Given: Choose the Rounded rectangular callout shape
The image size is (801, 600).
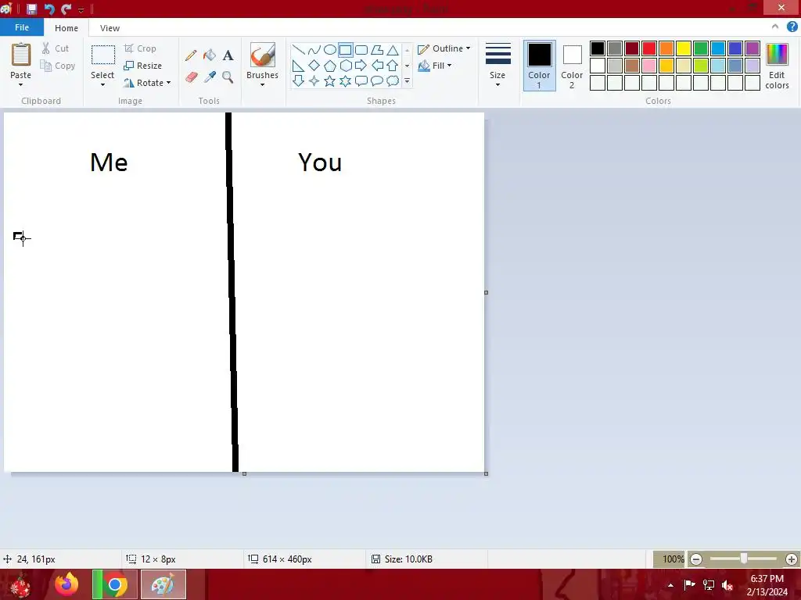Looking at the screenshot, I should pos(361,80).
